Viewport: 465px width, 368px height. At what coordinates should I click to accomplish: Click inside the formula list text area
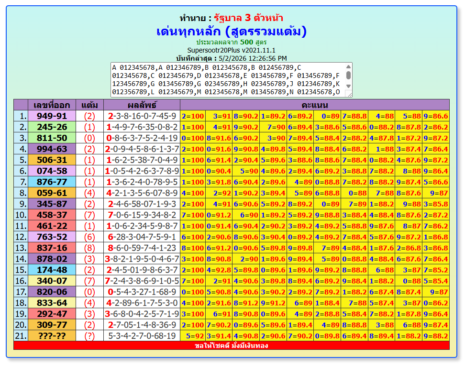point(228,80)
